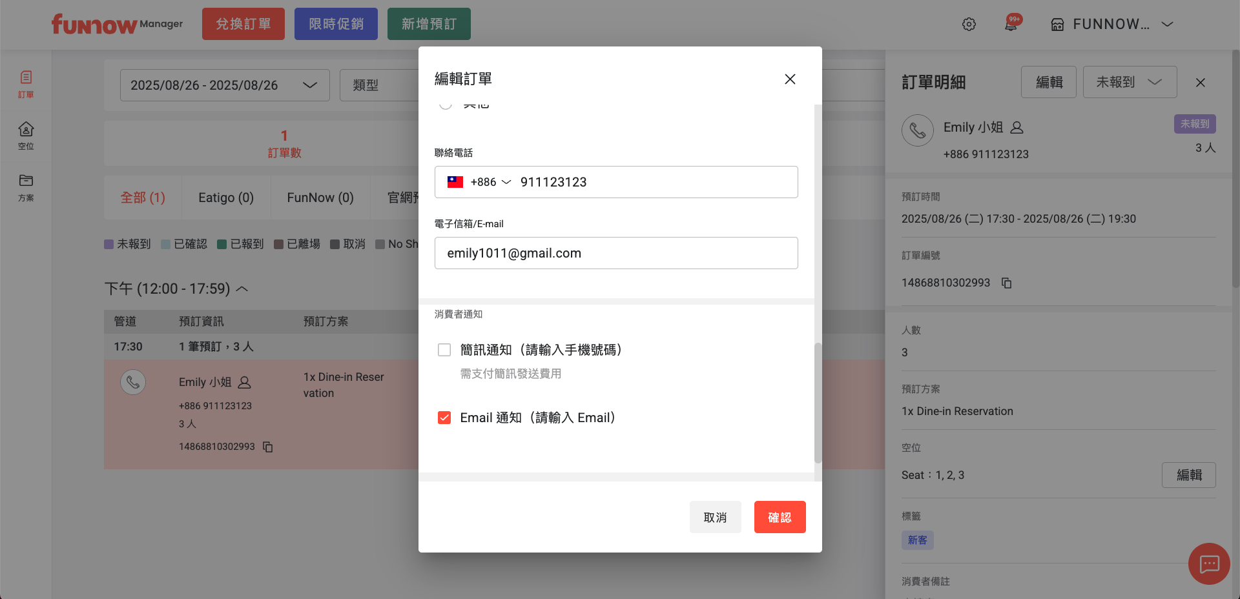Close the 編輯訂單 dialog with X
The height and width of the screenshot is (599, 1240).
790,79
